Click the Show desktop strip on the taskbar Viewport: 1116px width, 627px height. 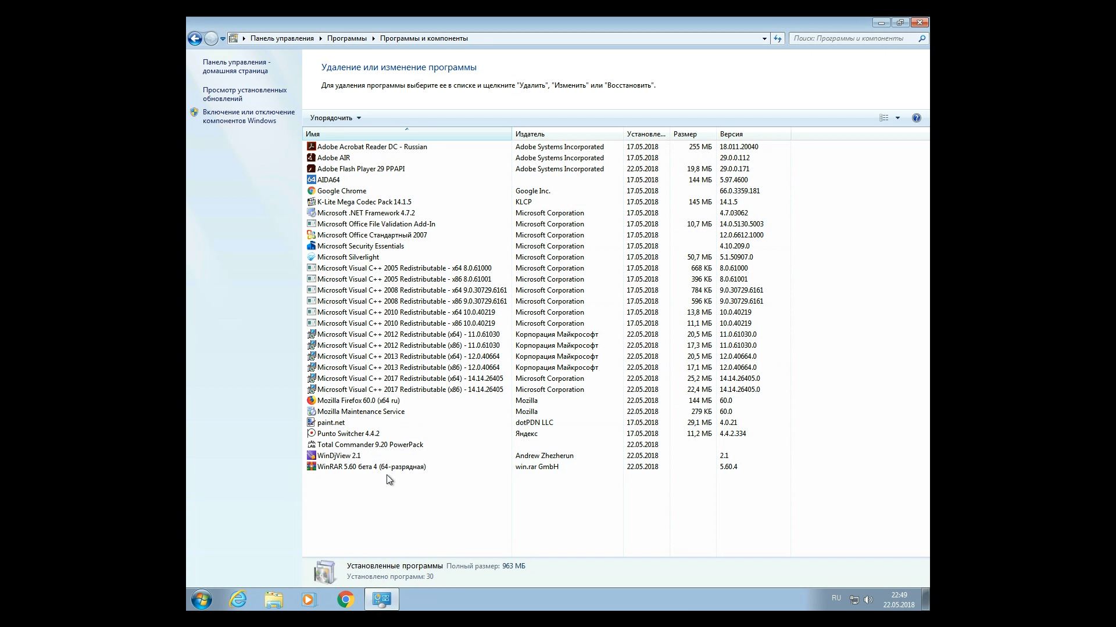[x=925, y=600]
